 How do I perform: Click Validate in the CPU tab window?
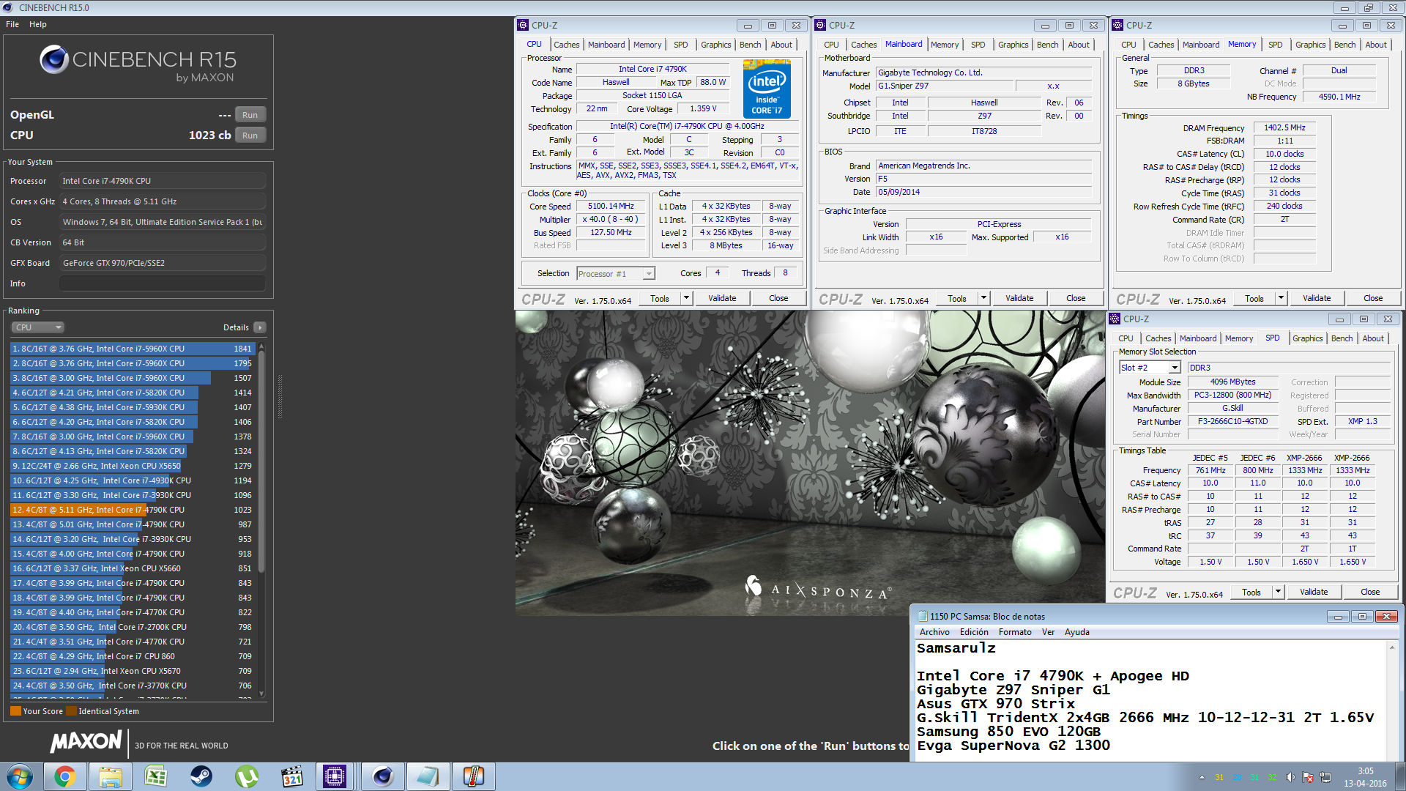(722, 298)
